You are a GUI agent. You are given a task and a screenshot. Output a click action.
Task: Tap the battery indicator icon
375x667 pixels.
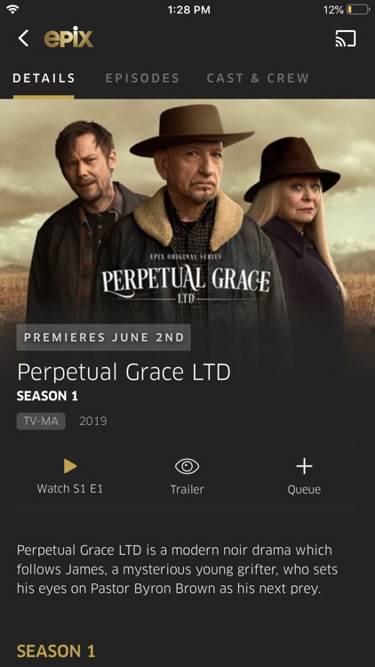point(357,10)
